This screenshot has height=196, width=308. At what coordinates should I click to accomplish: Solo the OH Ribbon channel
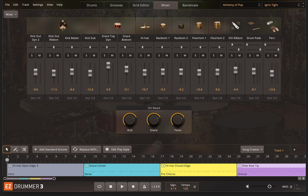tap(232, 55)
